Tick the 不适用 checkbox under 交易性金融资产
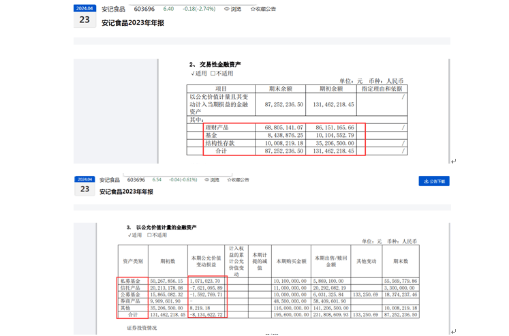The width and height of the screenshot is (509, 336). point(213,74)
